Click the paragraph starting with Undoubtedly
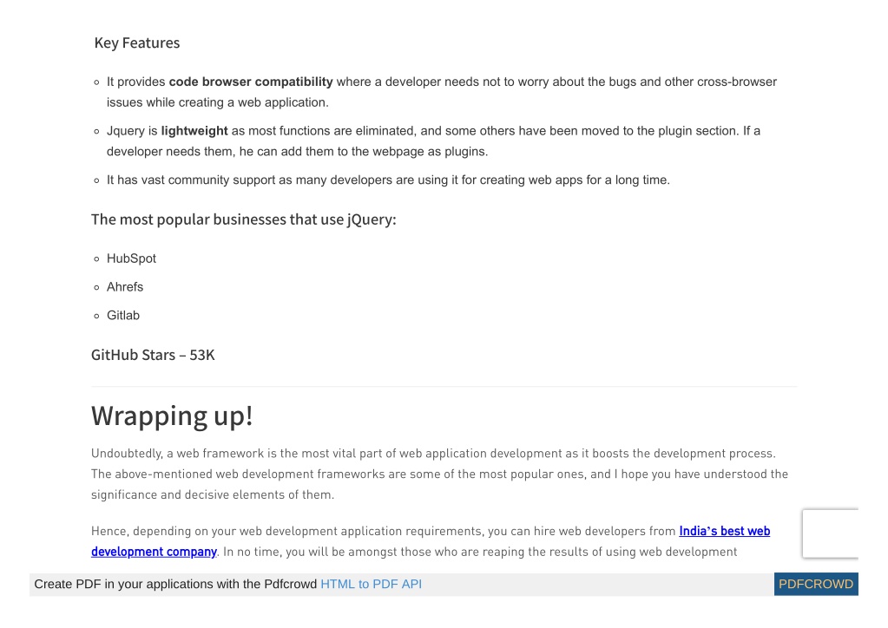Viewport: 888px width, 628px height. click(439, 474)
